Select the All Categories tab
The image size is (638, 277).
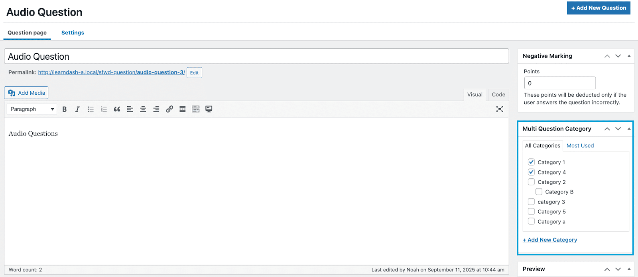coord(543,146)
